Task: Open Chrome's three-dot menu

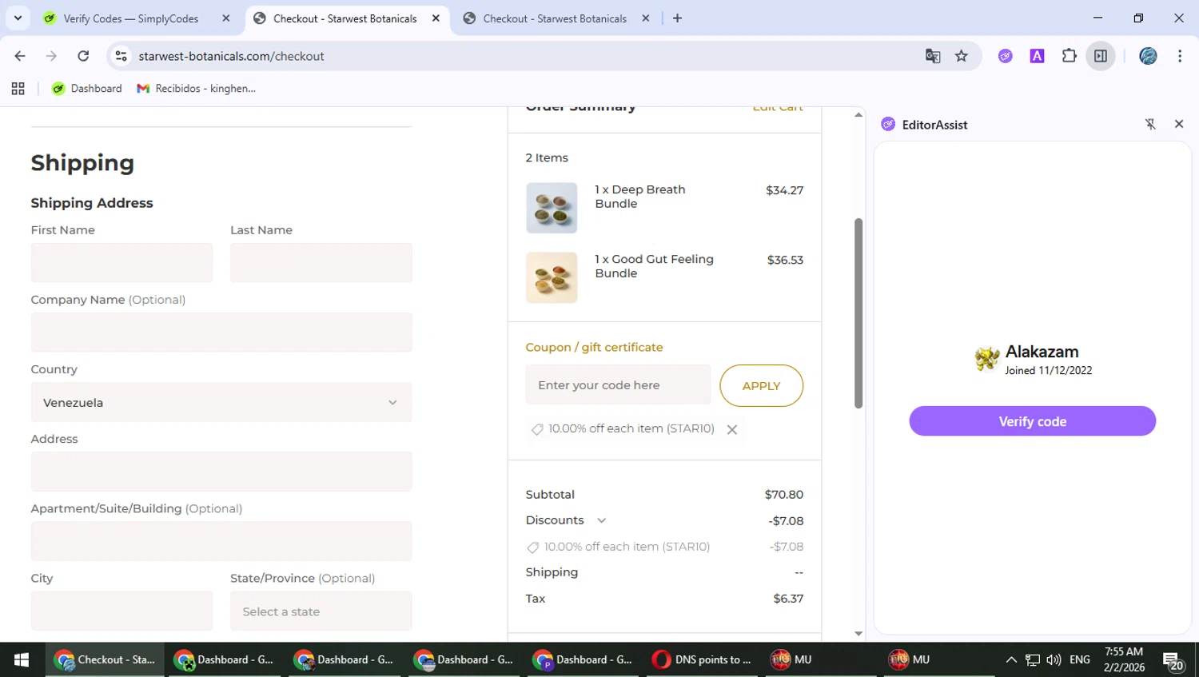Action: pos(1180,56)
